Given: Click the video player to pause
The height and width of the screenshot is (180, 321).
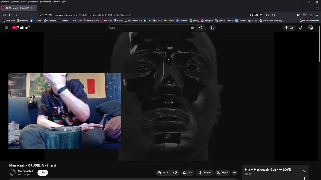Looking at the screenshot, I should 159,97.
